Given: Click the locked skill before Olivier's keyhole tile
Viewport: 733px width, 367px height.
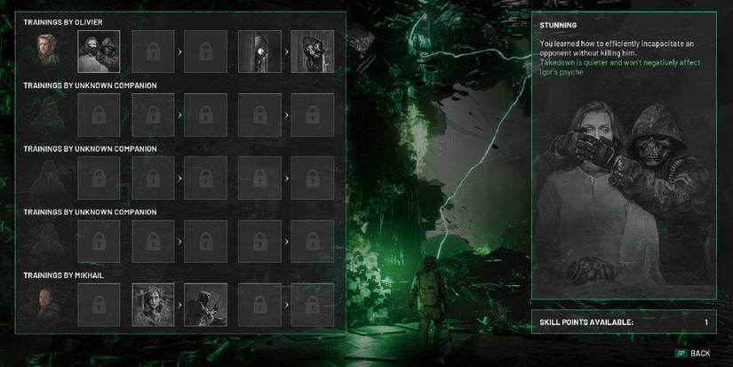Looking at the screenshot, I should (x=206, y=52).
